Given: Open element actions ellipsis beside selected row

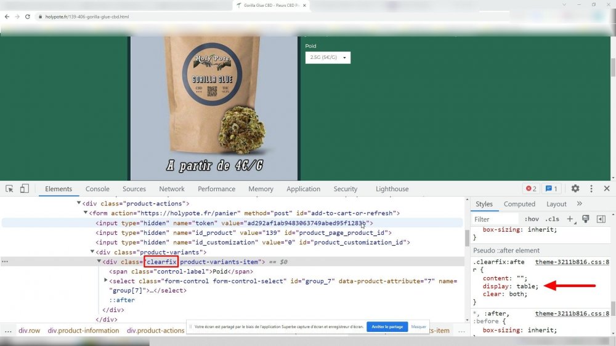Looking at the screenshot, I should click(x=5, y=261).
